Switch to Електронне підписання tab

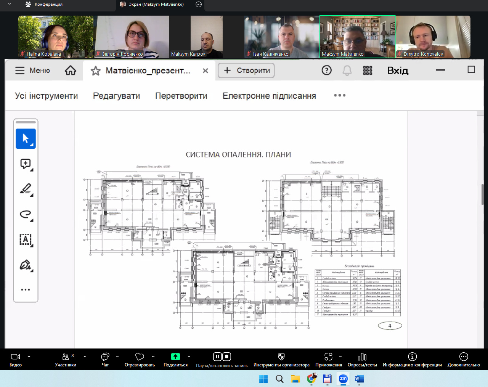pyautogui.click(x=269, y=96)
